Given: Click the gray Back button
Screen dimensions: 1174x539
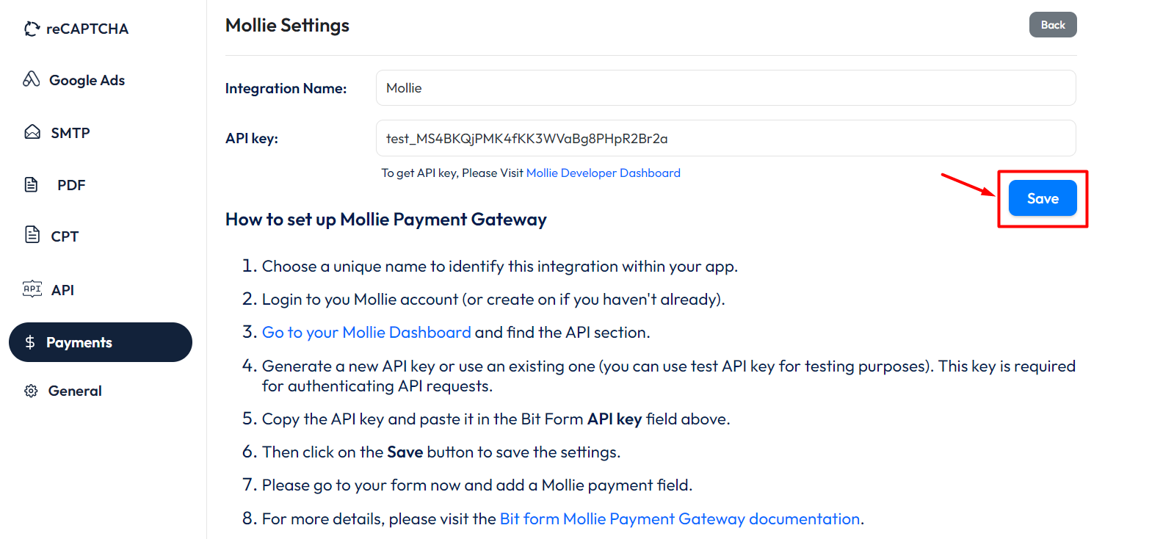Looking at the screenshot, I should coord(1052,25).
